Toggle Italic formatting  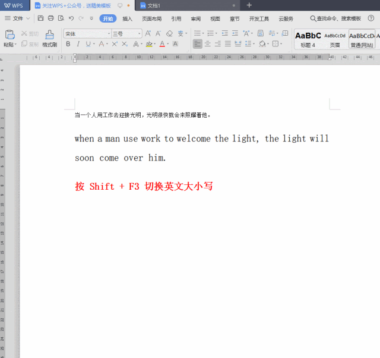click(78, 44)
